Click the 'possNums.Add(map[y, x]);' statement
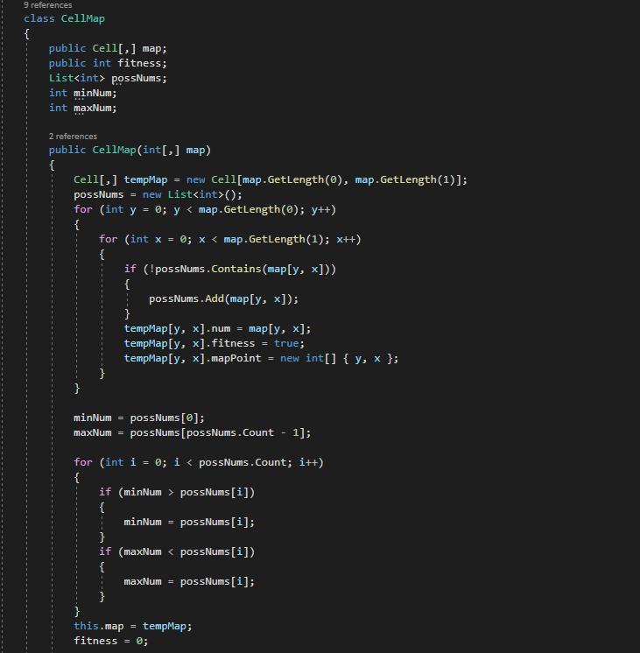Image resolution: width=640 pixels, height=653 pixels. 223,298
